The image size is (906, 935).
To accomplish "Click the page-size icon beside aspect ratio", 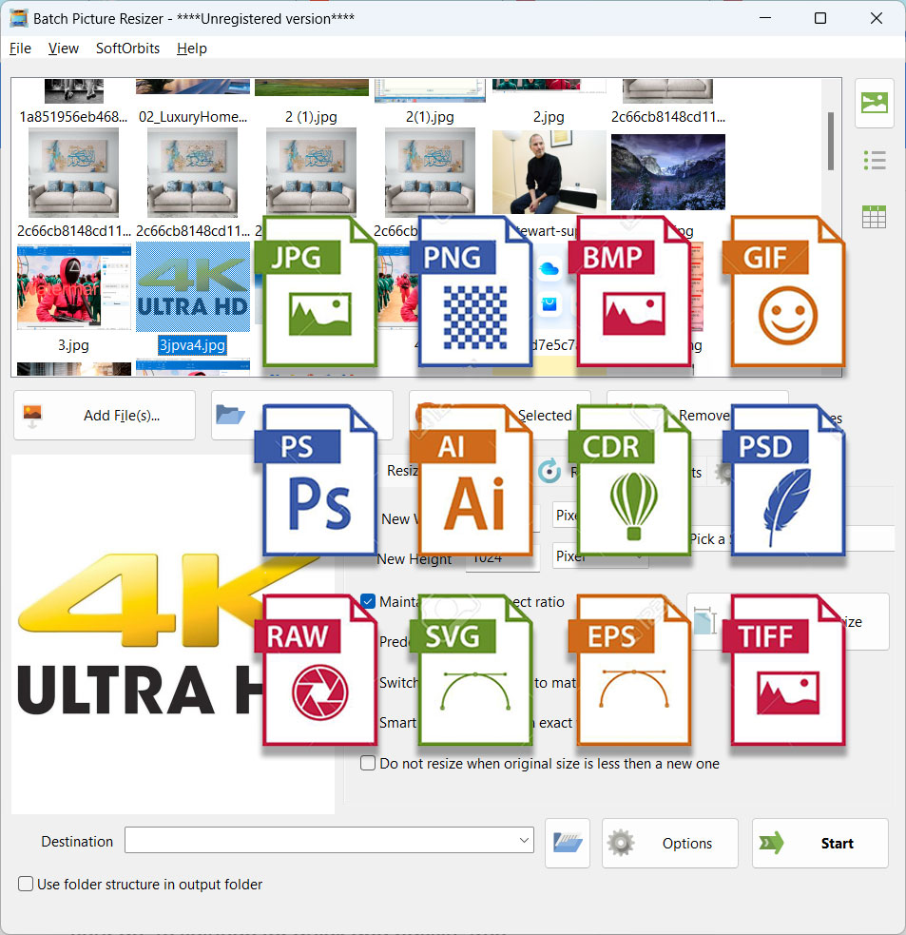I will click(x=704, y=621).
